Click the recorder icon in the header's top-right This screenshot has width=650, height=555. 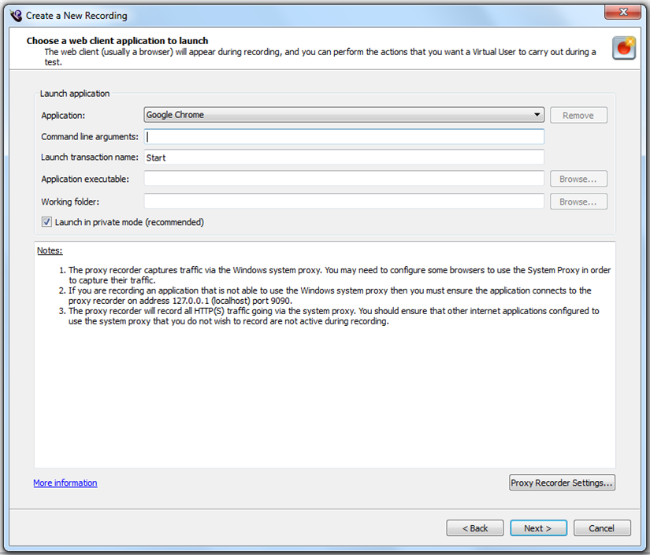(624, 48)
